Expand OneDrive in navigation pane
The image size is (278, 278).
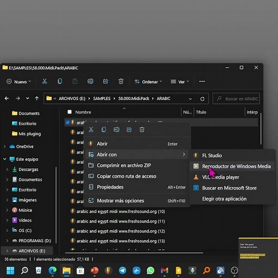coord(5,146)
